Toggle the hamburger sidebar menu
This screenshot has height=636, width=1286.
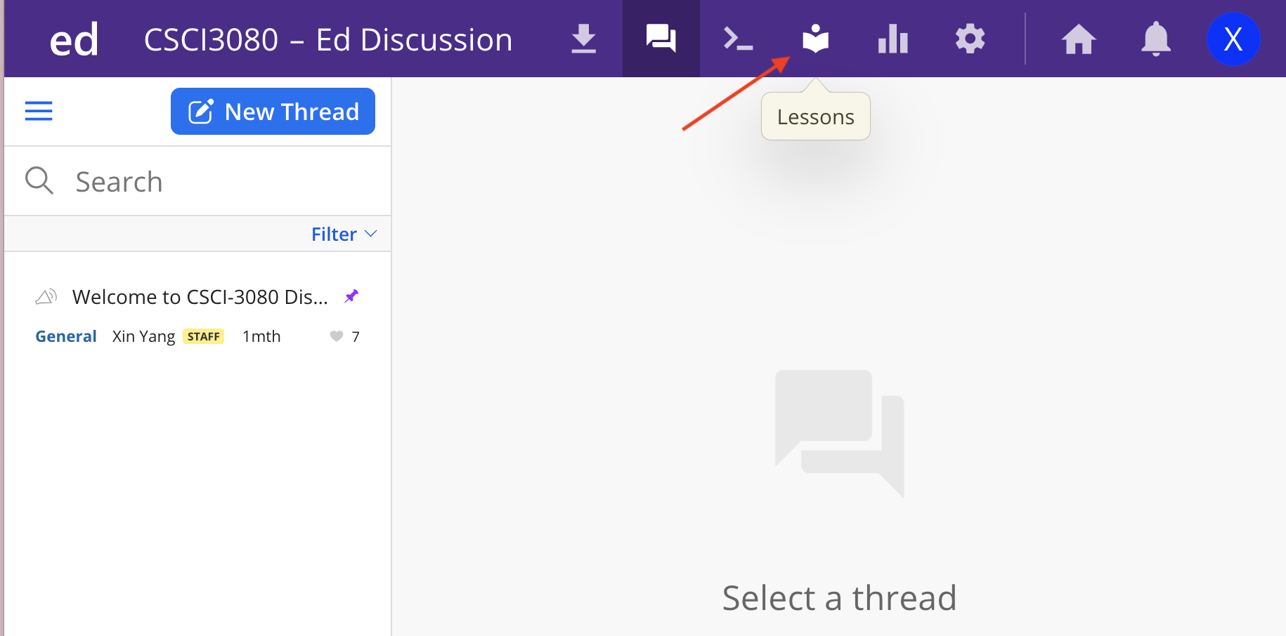coord(39,111)
